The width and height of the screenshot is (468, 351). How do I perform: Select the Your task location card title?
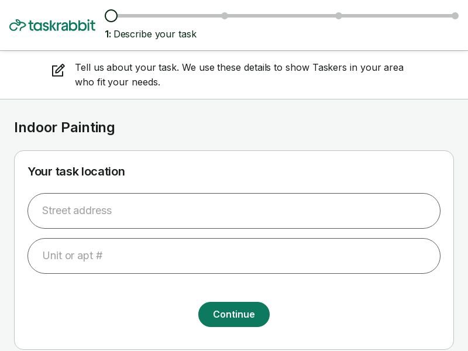point(76,171)
